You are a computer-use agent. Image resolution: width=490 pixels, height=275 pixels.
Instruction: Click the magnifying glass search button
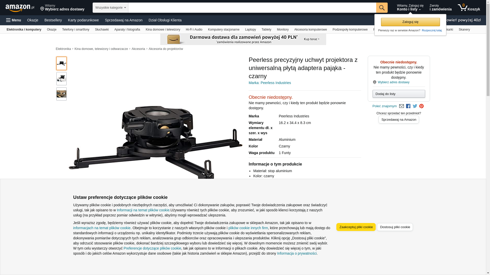coord(382,8)
